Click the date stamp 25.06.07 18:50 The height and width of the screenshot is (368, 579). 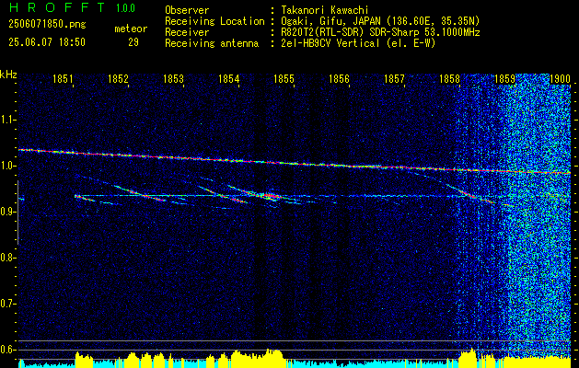click(x=47, y=42)
